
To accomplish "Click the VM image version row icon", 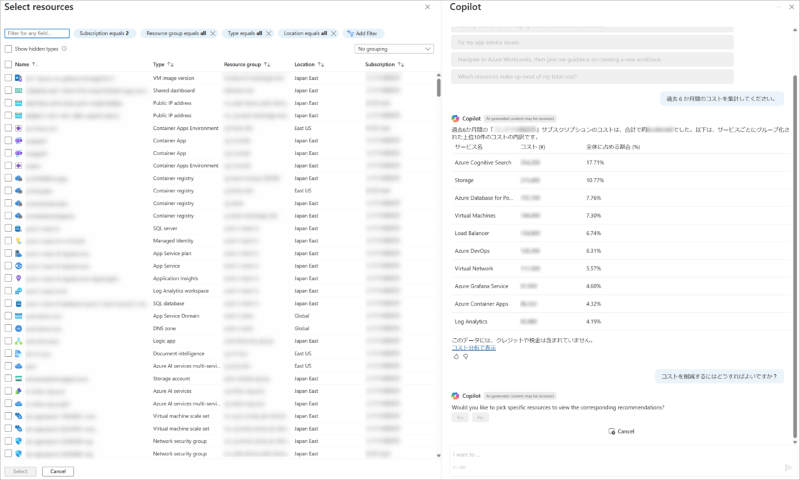I will point(19,78).
